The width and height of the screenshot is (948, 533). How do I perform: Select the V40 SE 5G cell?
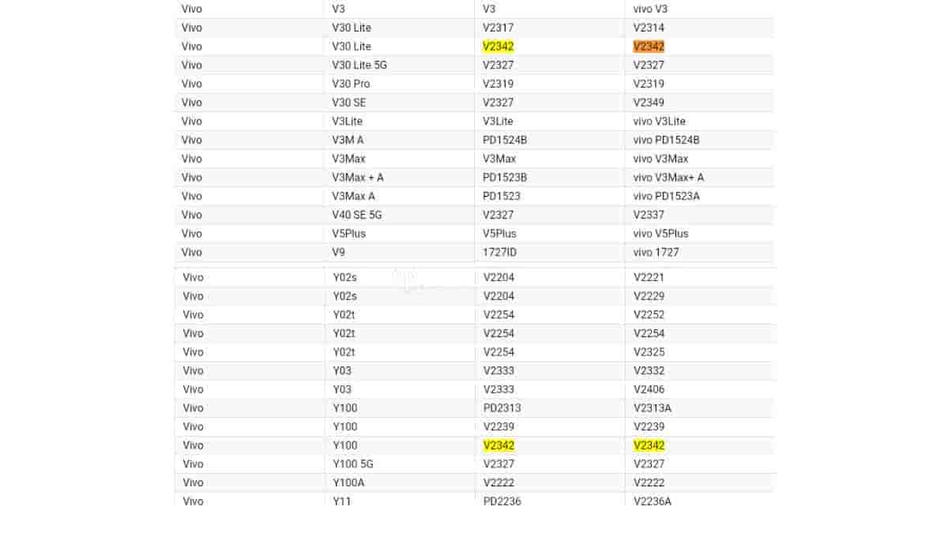click(x=357, y=215)
